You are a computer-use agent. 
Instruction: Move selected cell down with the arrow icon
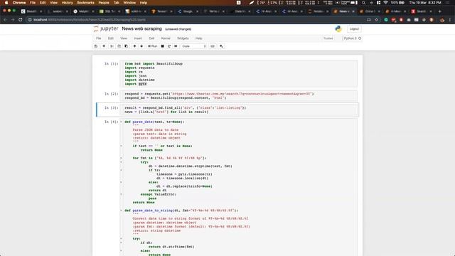(x=141, y=46)
